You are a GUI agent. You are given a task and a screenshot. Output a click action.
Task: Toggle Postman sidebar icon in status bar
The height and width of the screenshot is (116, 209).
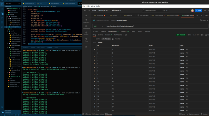coord(83,114)
